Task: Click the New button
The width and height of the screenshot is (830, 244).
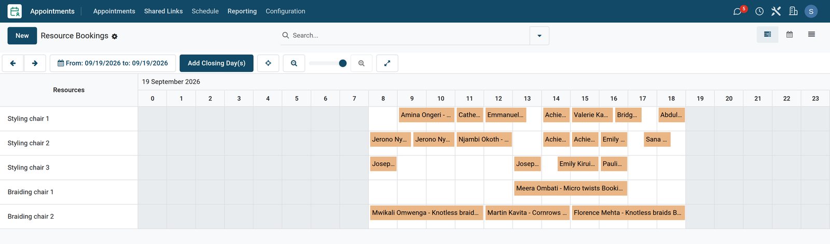Action: 22,36
